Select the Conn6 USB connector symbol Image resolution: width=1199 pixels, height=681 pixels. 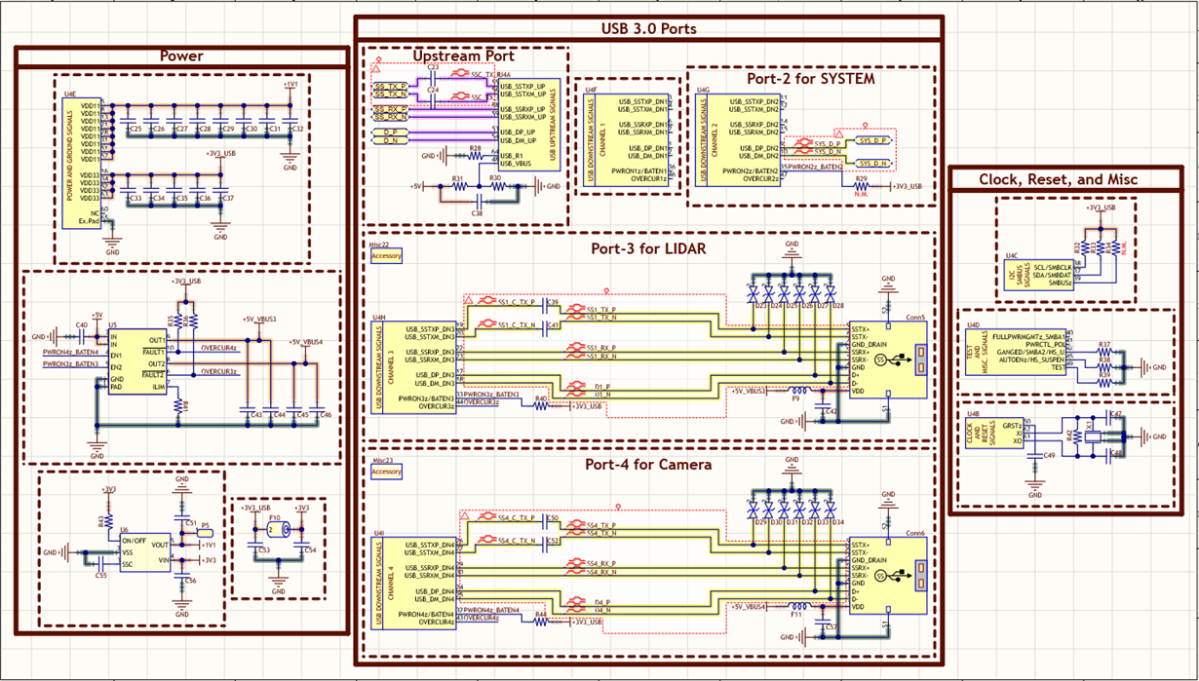click(x=887, y=576)
